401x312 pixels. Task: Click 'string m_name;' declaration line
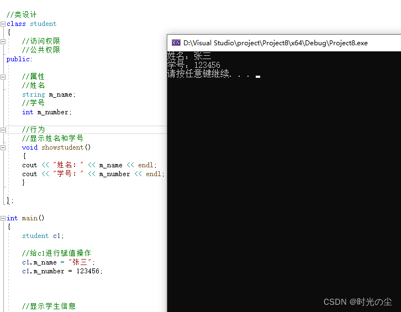click(x=49, y=94)
